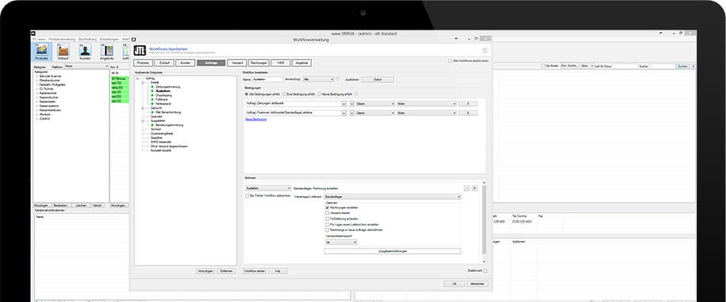Click the Sofort execution button
Image resolution: width=726 pixels, height=302 pixels.
coord(378,79)
